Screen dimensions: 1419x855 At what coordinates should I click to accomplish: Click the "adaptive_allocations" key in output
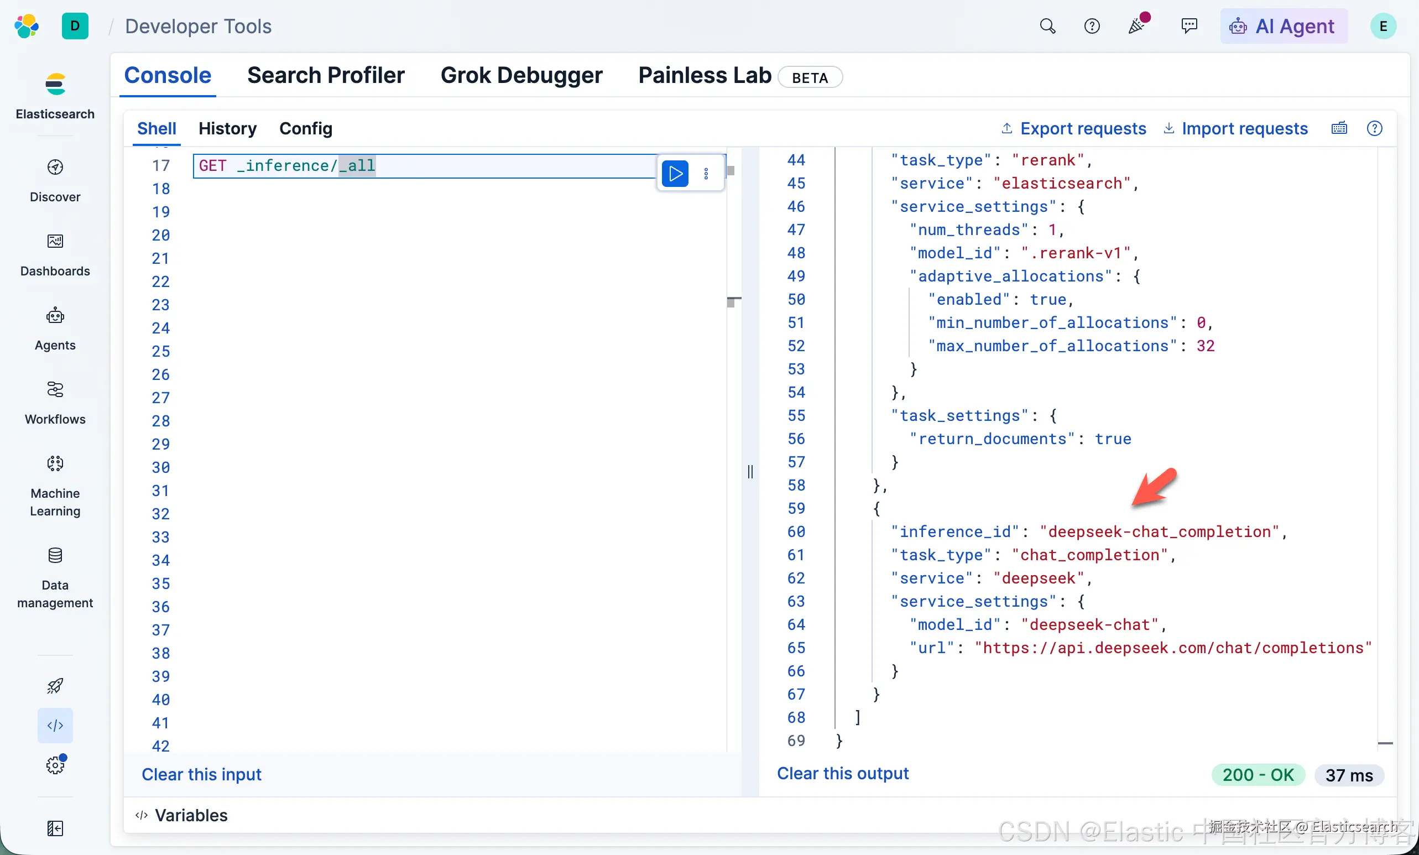[x=1011, y=276]
